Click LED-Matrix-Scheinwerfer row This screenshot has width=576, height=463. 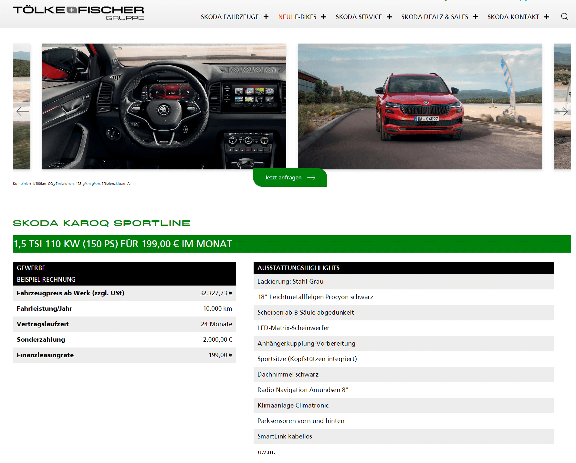coord(403,328)
